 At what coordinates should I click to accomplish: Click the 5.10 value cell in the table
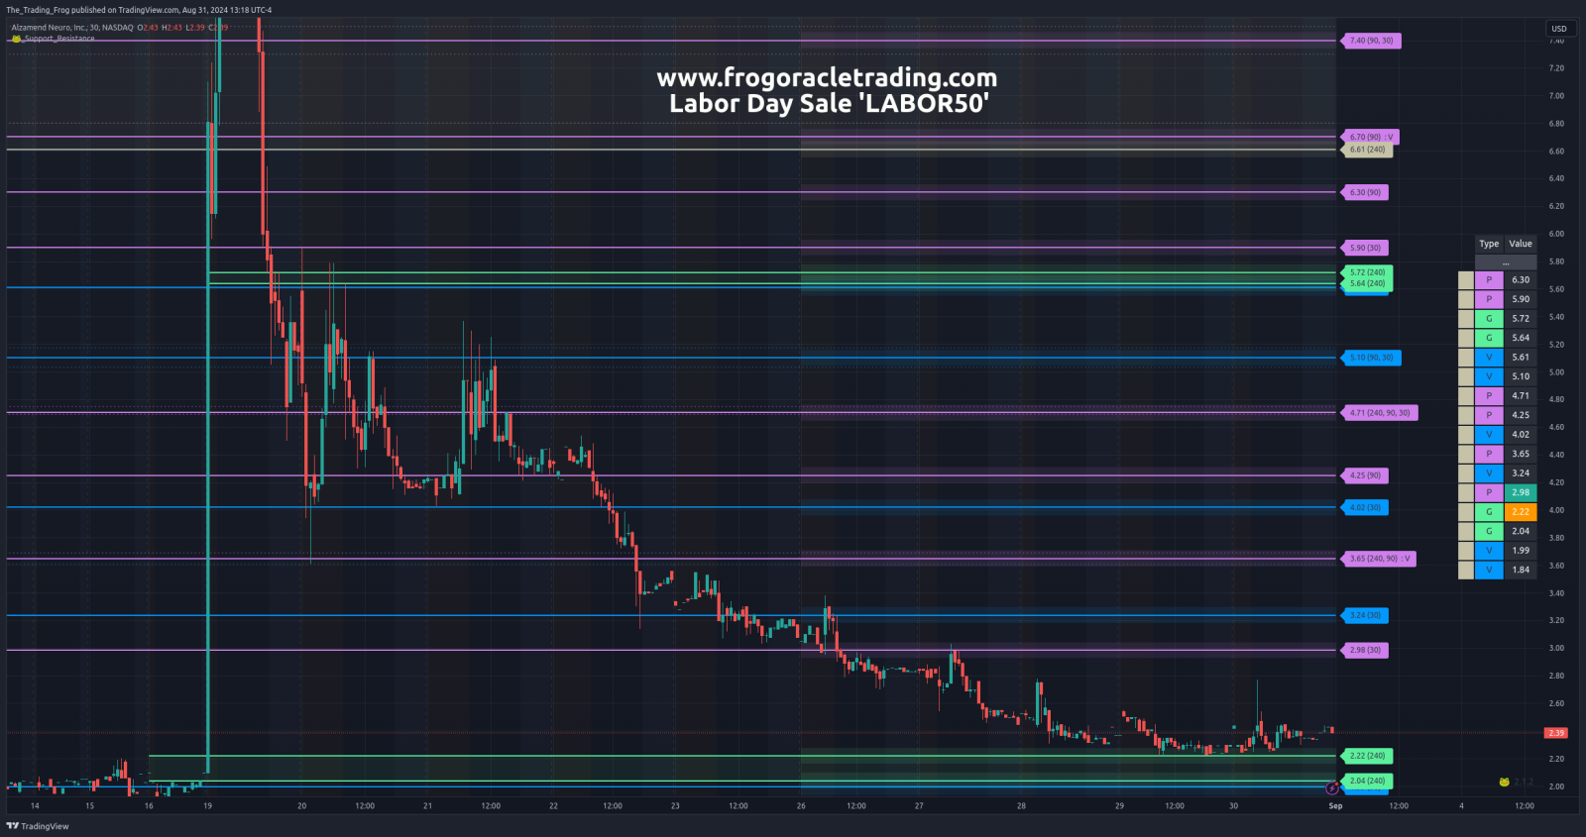[1521, 376]
